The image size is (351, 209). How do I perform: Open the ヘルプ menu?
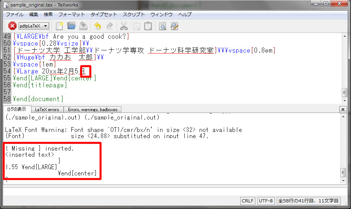point(185,15)
